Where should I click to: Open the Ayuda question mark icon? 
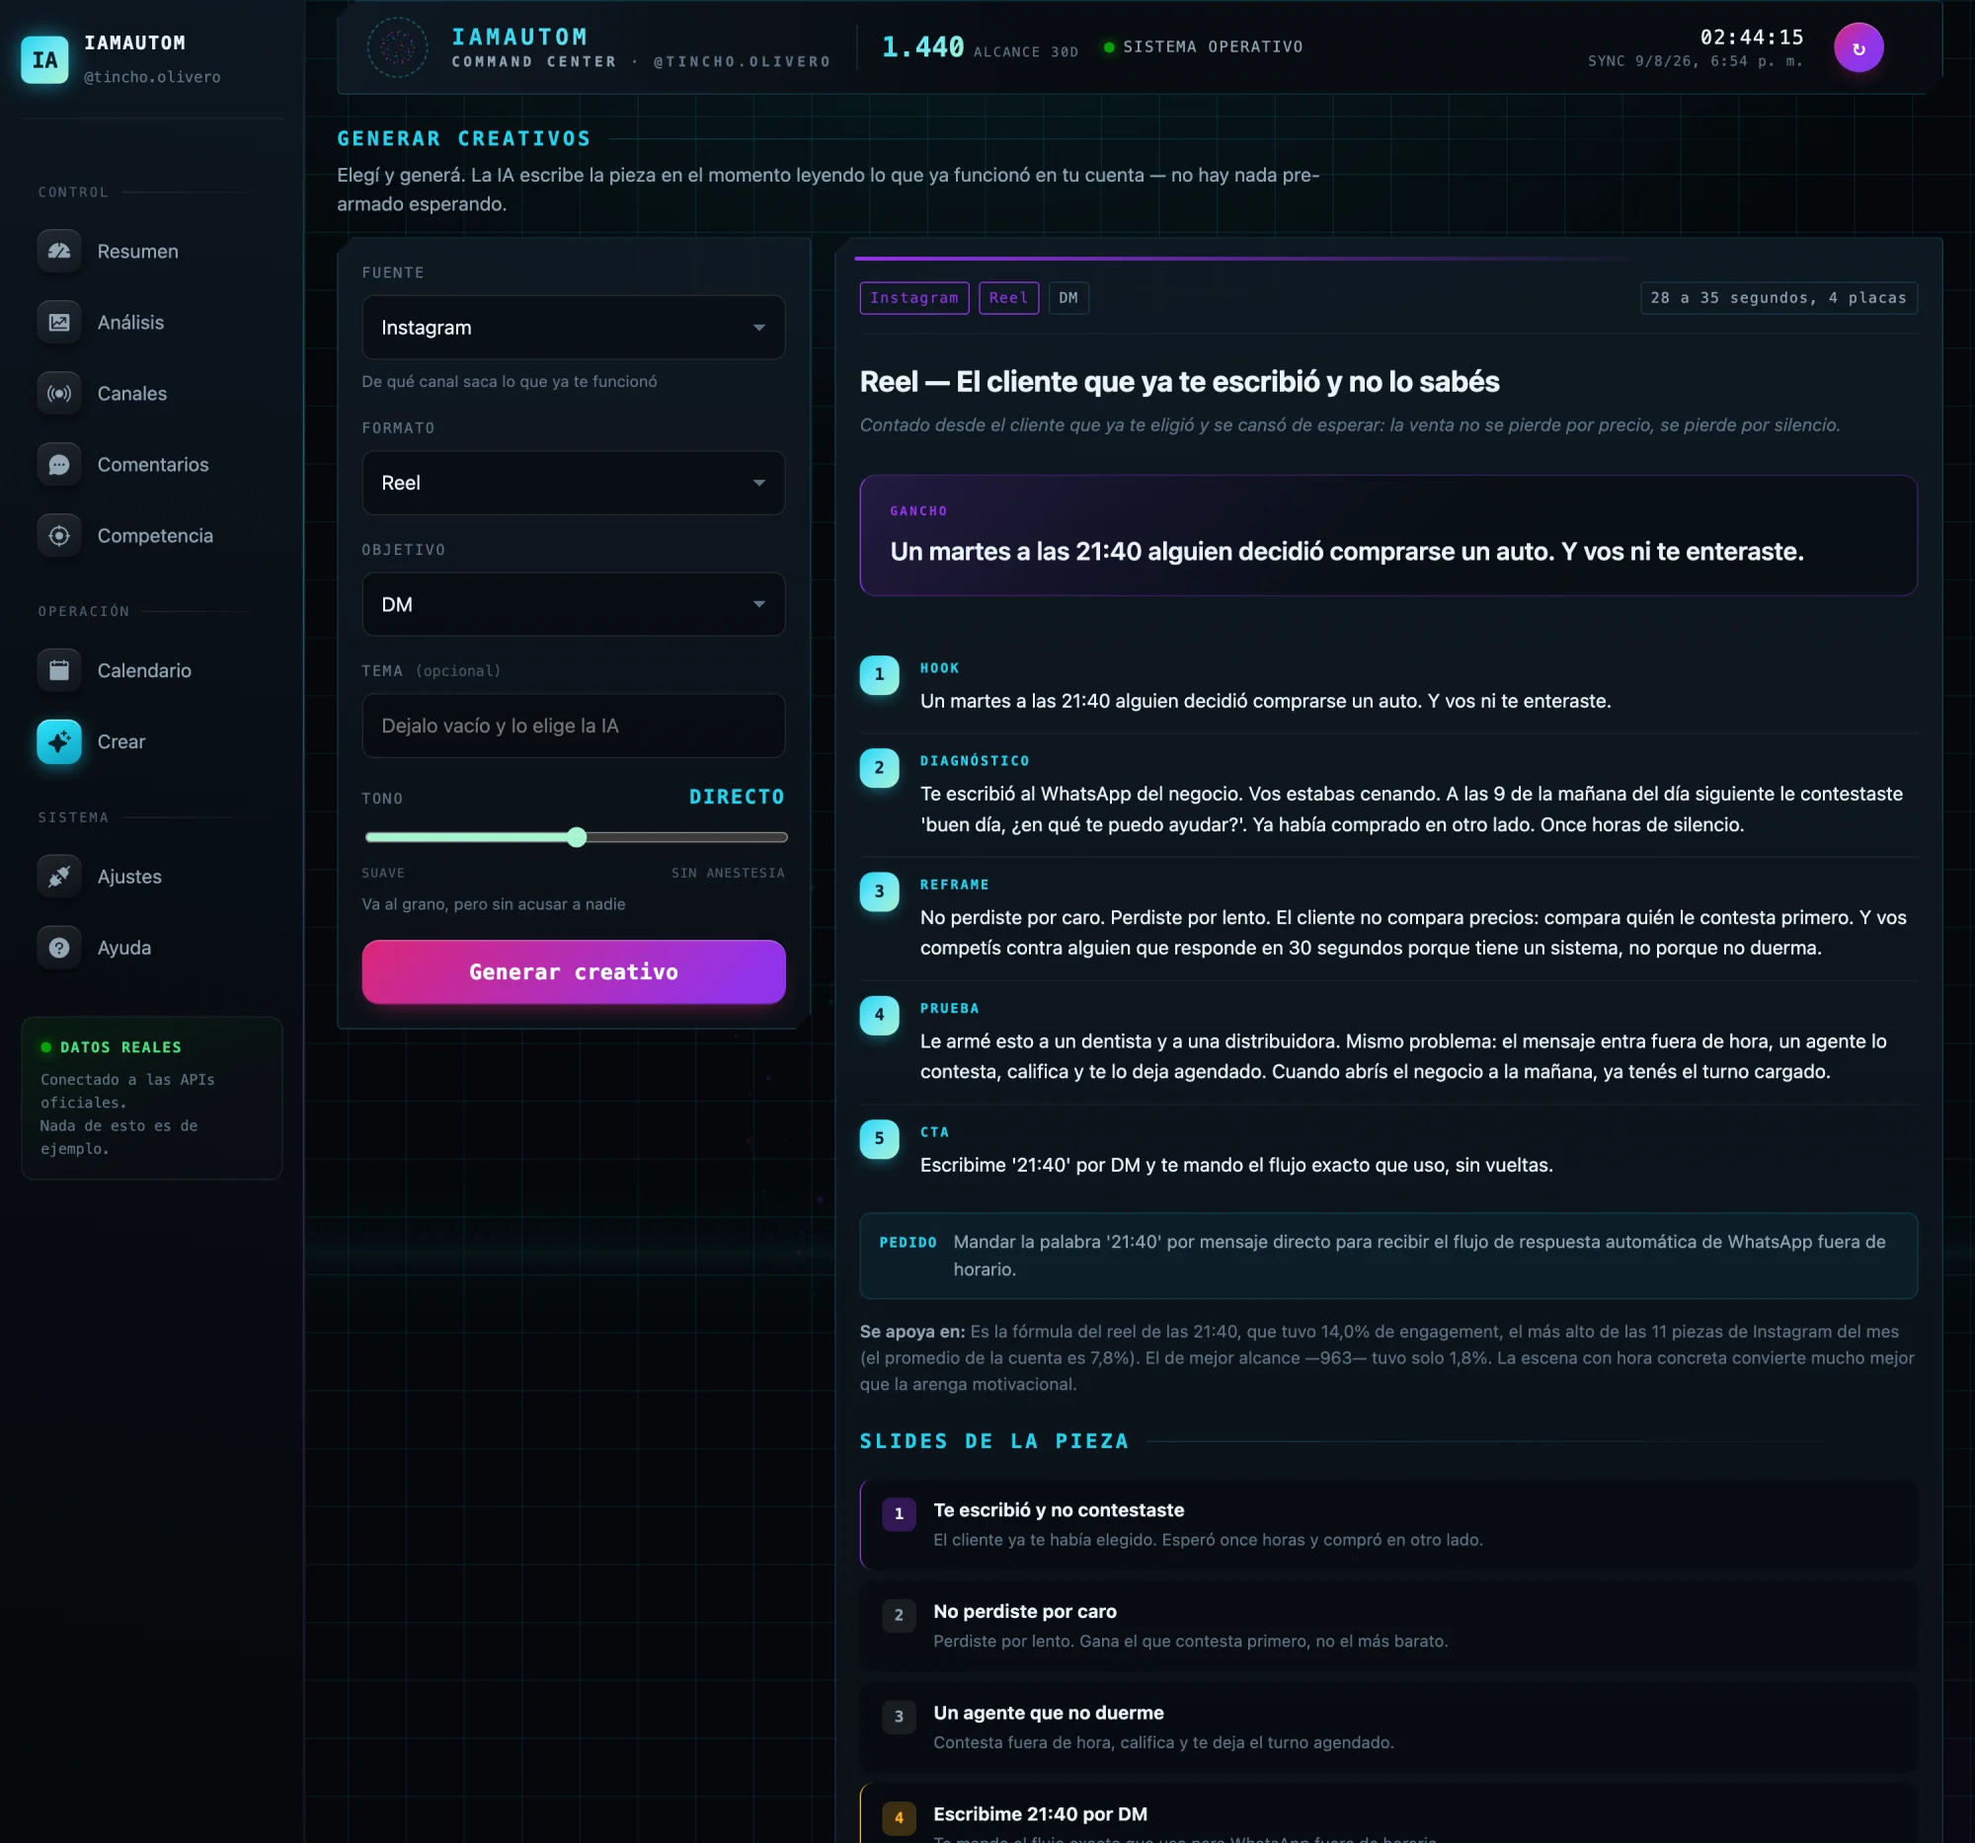[59, 948]
